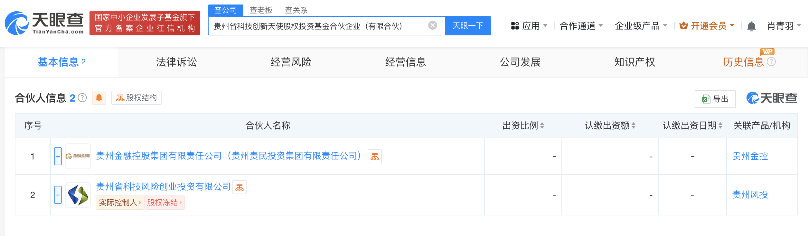Expand row 2 partner details
This screenshot has height=236, width=808.
(58, 195)
